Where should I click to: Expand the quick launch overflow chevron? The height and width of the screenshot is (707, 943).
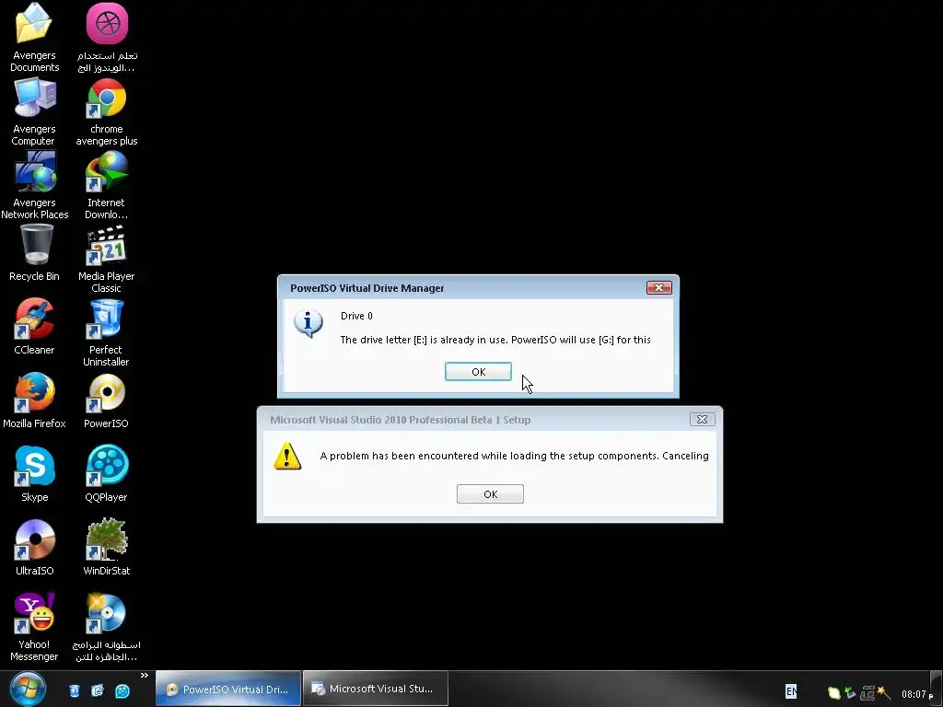pos(145,676)
